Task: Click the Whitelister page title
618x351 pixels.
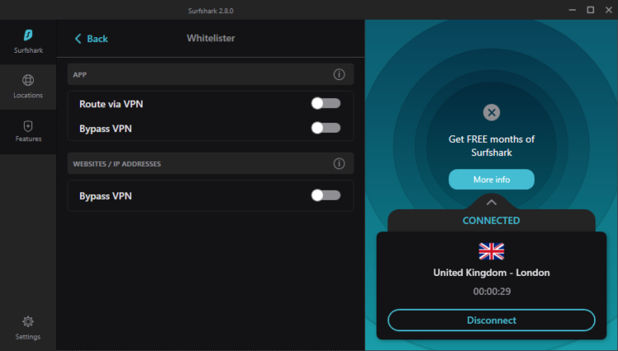Action: click(x=211, y=38)
